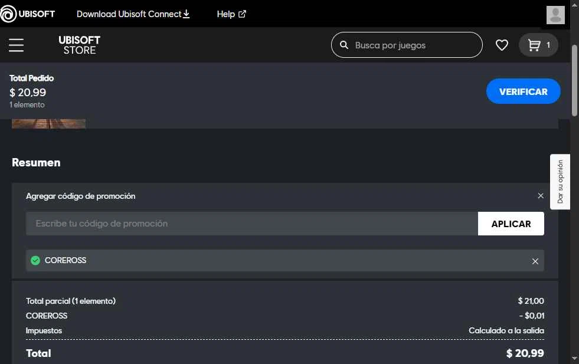
Task: Open the Dar su opinión feedback tab
Action: click(x=560, y=182)
